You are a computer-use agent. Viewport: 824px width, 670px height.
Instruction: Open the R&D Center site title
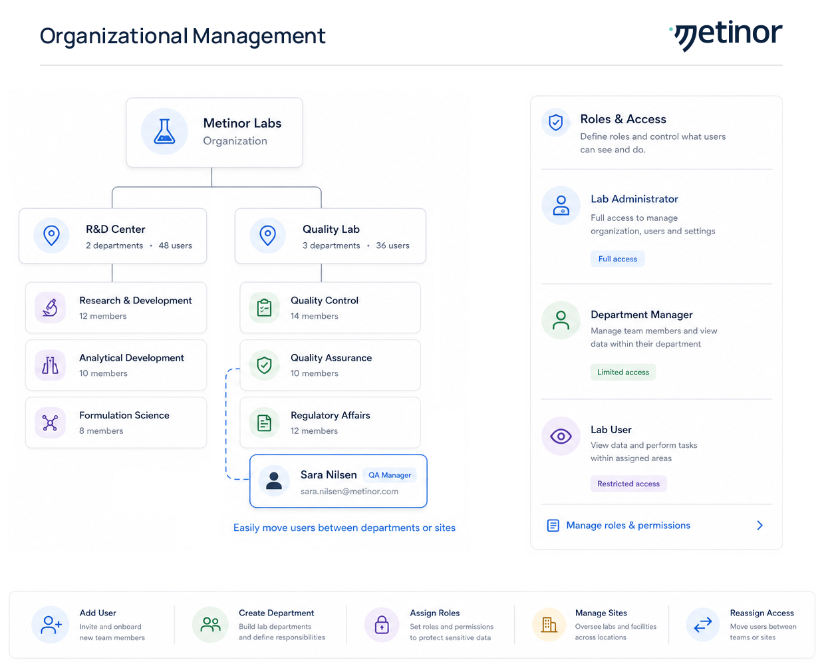pyautogui.click(x=116, y=229)
